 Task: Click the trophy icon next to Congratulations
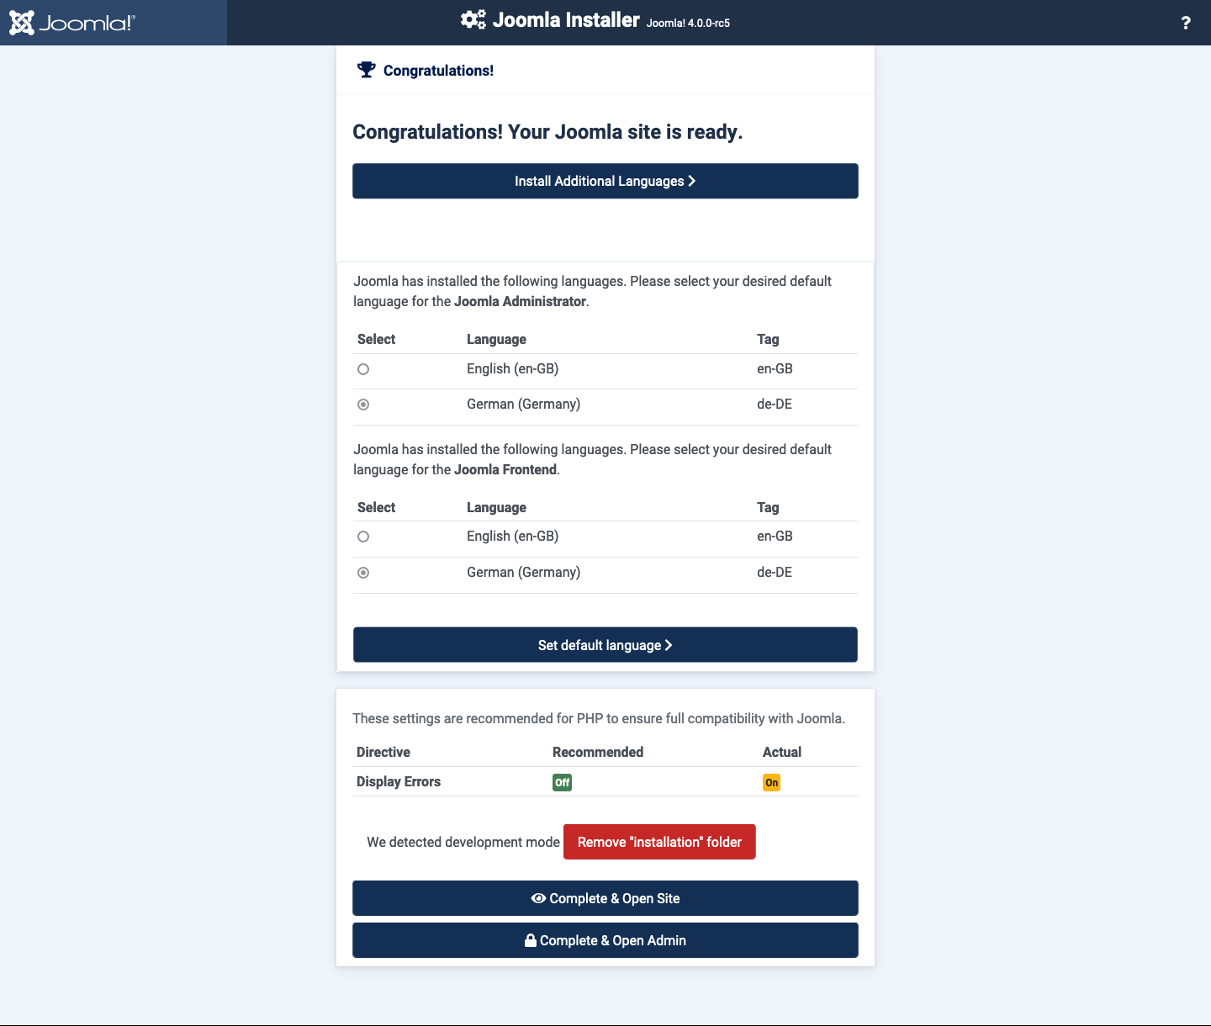click(366, 70)
